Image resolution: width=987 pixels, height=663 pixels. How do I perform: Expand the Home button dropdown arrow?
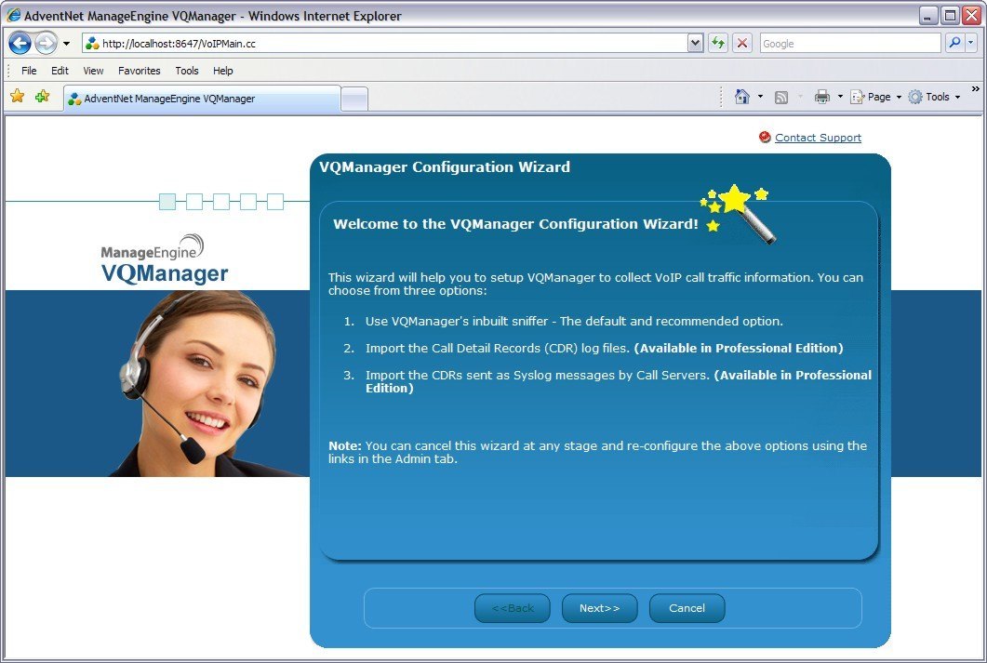tap(760, 97)
